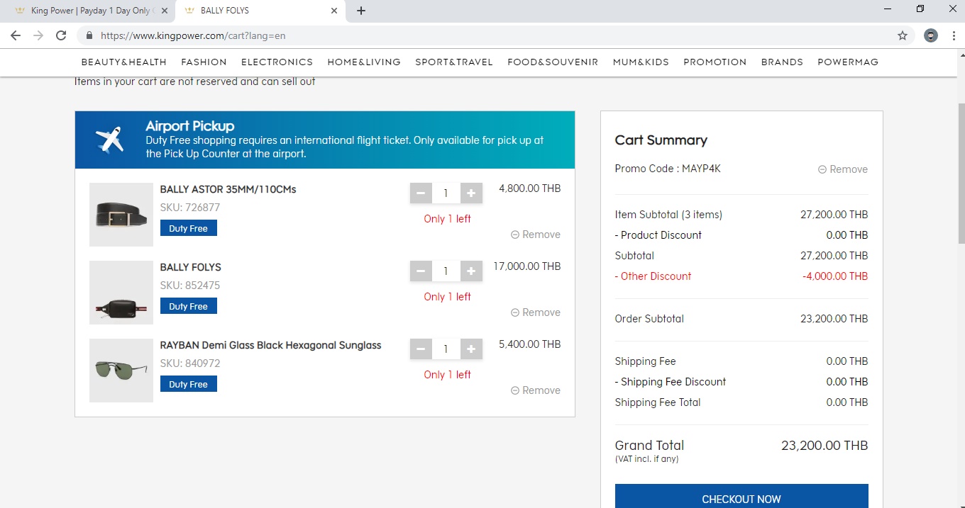Reload the page with the refresh icon
The image size is (965, 508).
pyautogui.click(x=61, y=35)
